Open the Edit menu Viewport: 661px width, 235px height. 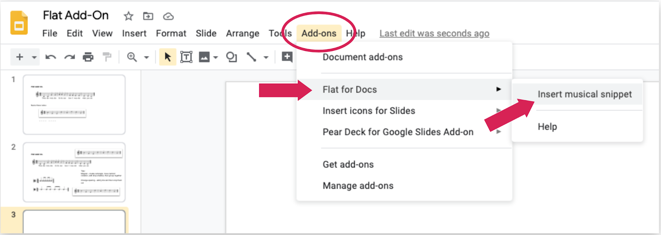(75, 33)
